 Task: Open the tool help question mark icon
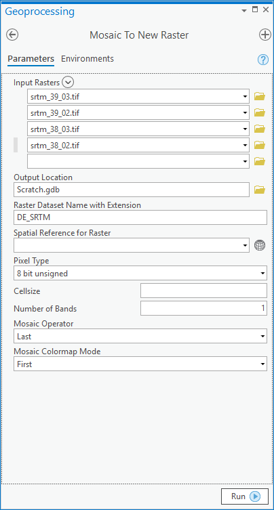[263, 60]
